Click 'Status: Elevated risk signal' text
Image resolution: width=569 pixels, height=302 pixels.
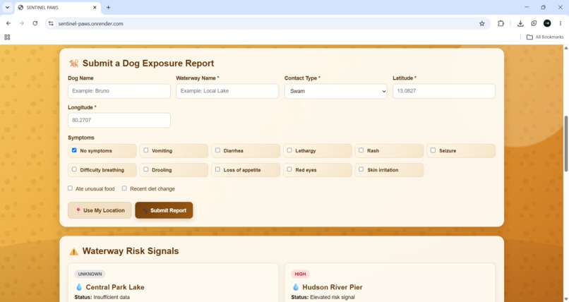tap(323, 297)
